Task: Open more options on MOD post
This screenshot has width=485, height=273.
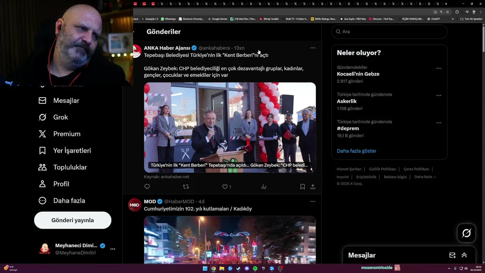Action: (313, 201)
